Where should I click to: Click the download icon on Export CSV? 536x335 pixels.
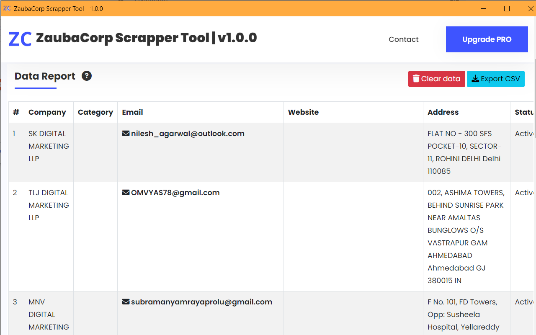pos(476,78)
